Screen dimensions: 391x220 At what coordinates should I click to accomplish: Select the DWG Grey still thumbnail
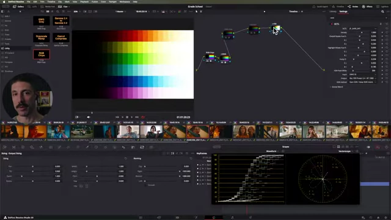tap(42, 21)
